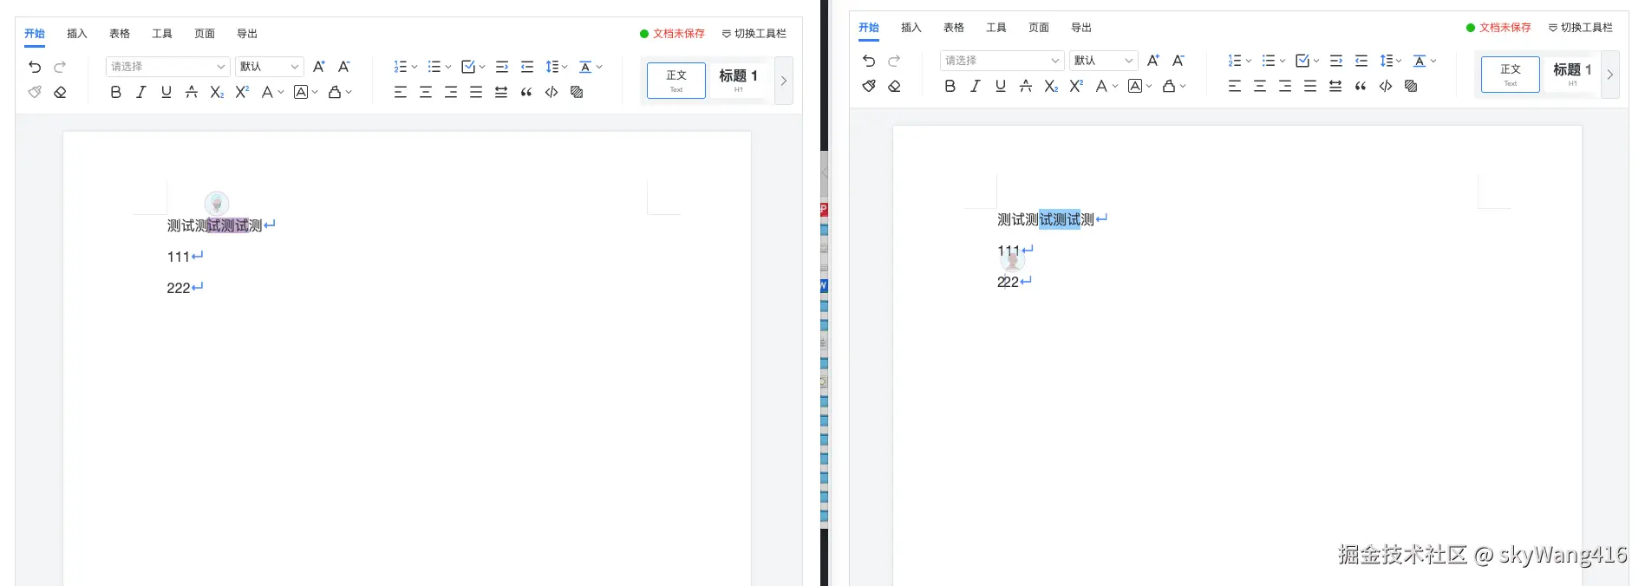Toggle underline in left editor
The height and width of the screenshot is (586, 1645).
point(166,92)
